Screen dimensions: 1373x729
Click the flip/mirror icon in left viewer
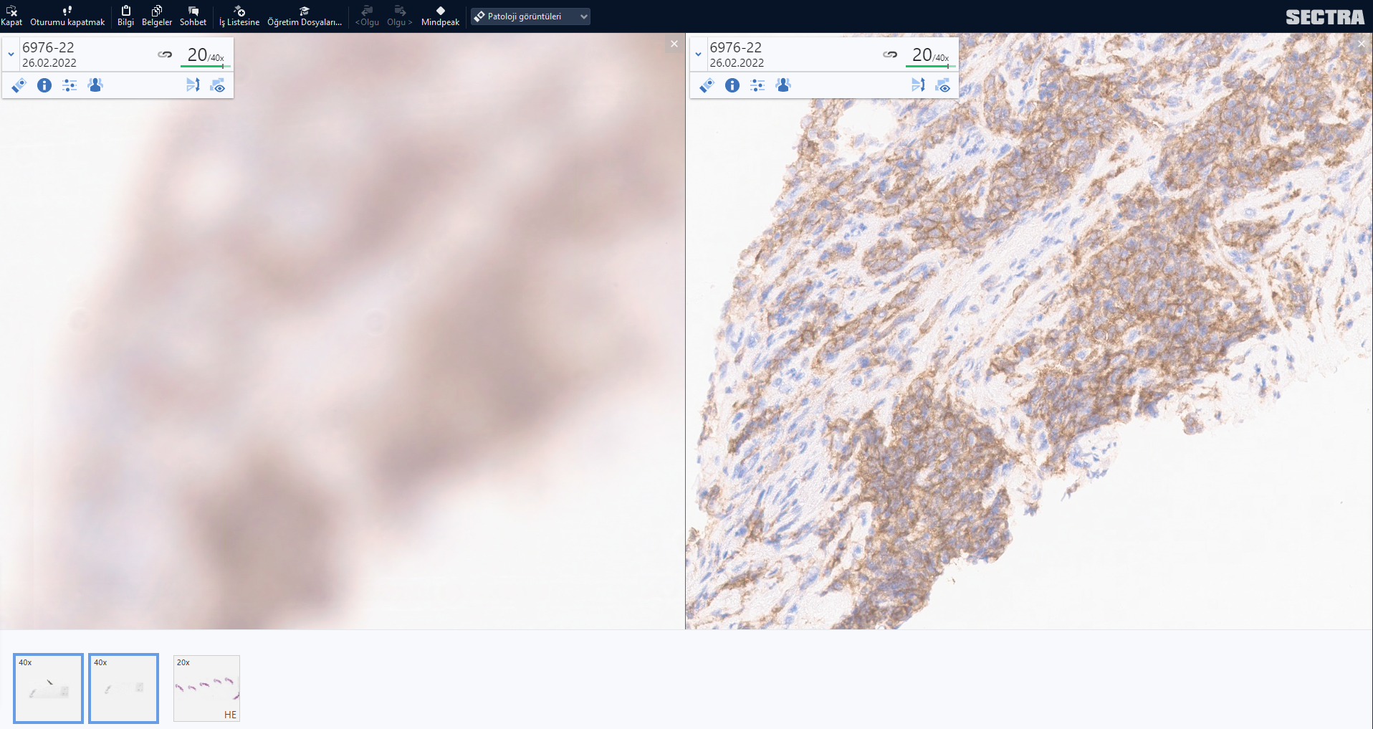[x=193, y=85]
